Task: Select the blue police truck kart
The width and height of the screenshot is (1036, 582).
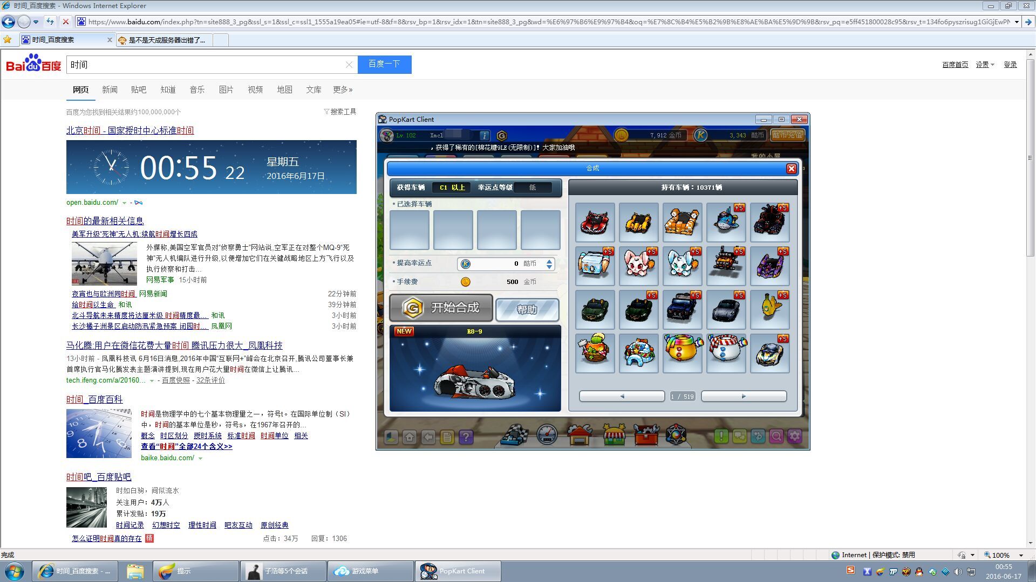Action: coord(682,309)
